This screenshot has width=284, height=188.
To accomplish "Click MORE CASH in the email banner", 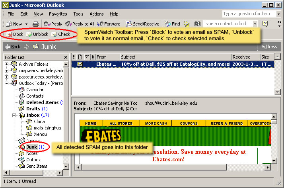I will [156, 123].
